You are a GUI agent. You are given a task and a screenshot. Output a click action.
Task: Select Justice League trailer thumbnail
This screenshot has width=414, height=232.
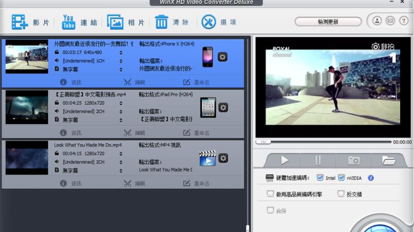pyautogui.click(x=27, y=107)
